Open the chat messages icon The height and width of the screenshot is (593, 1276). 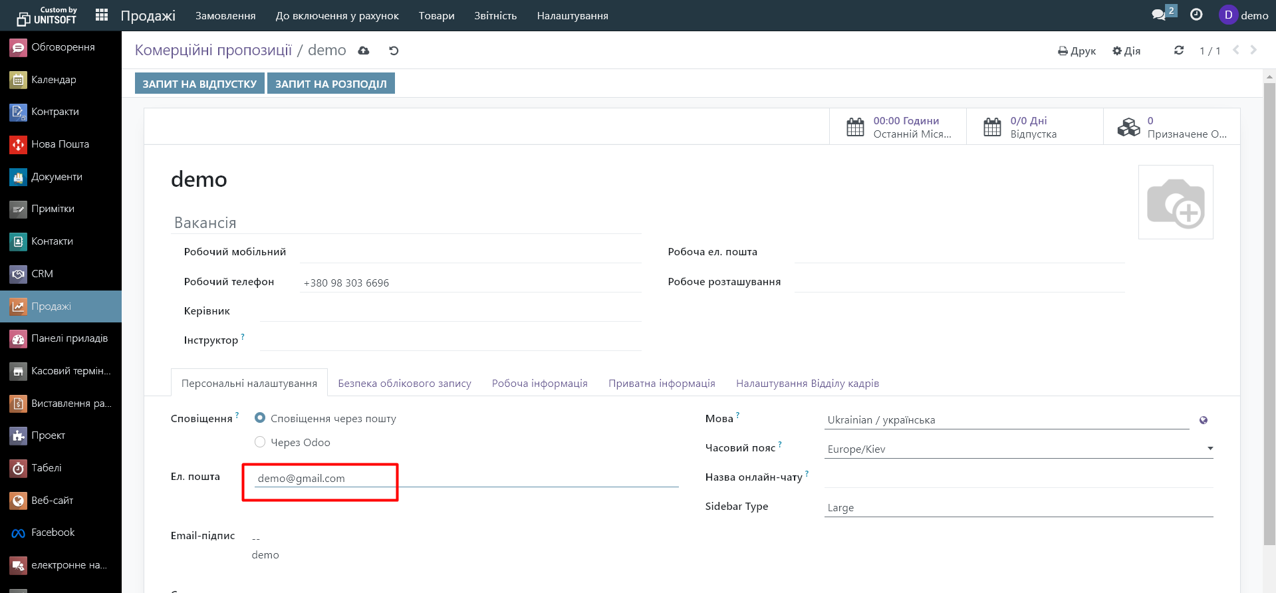[1159, 15]
